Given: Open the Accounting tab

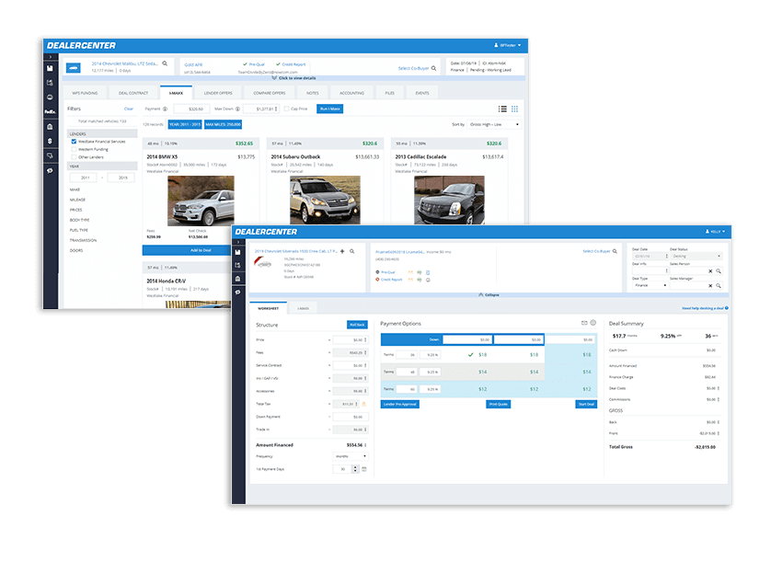Looking at the screenshot, I should pos(351,93).
